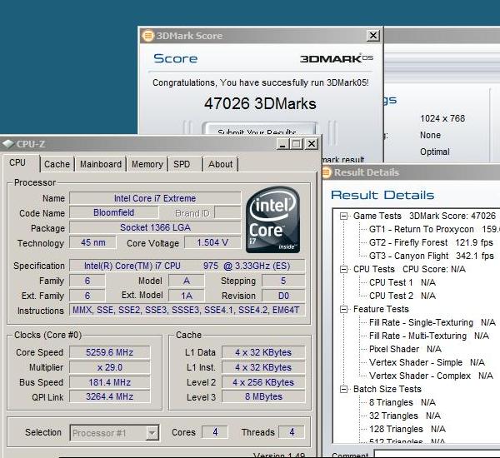Click the Bus Speed value '181.4 MHz'
The width and height of the screenshot is (500, 458).
tap(110, 382)
